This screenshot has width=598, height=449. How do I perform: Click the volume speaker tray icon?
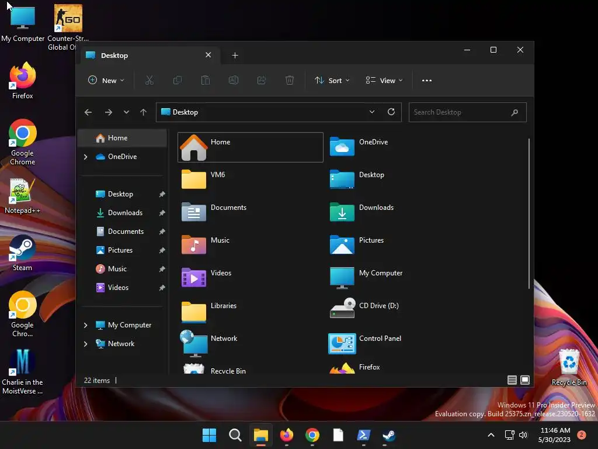[x=523, y=435]
